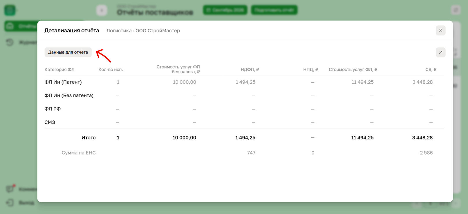The height and width of the screenshot is (214, 468).
Task: Click the Стоимость услуг ФЛ, ₽ column header
Action: tap(353, 69)
